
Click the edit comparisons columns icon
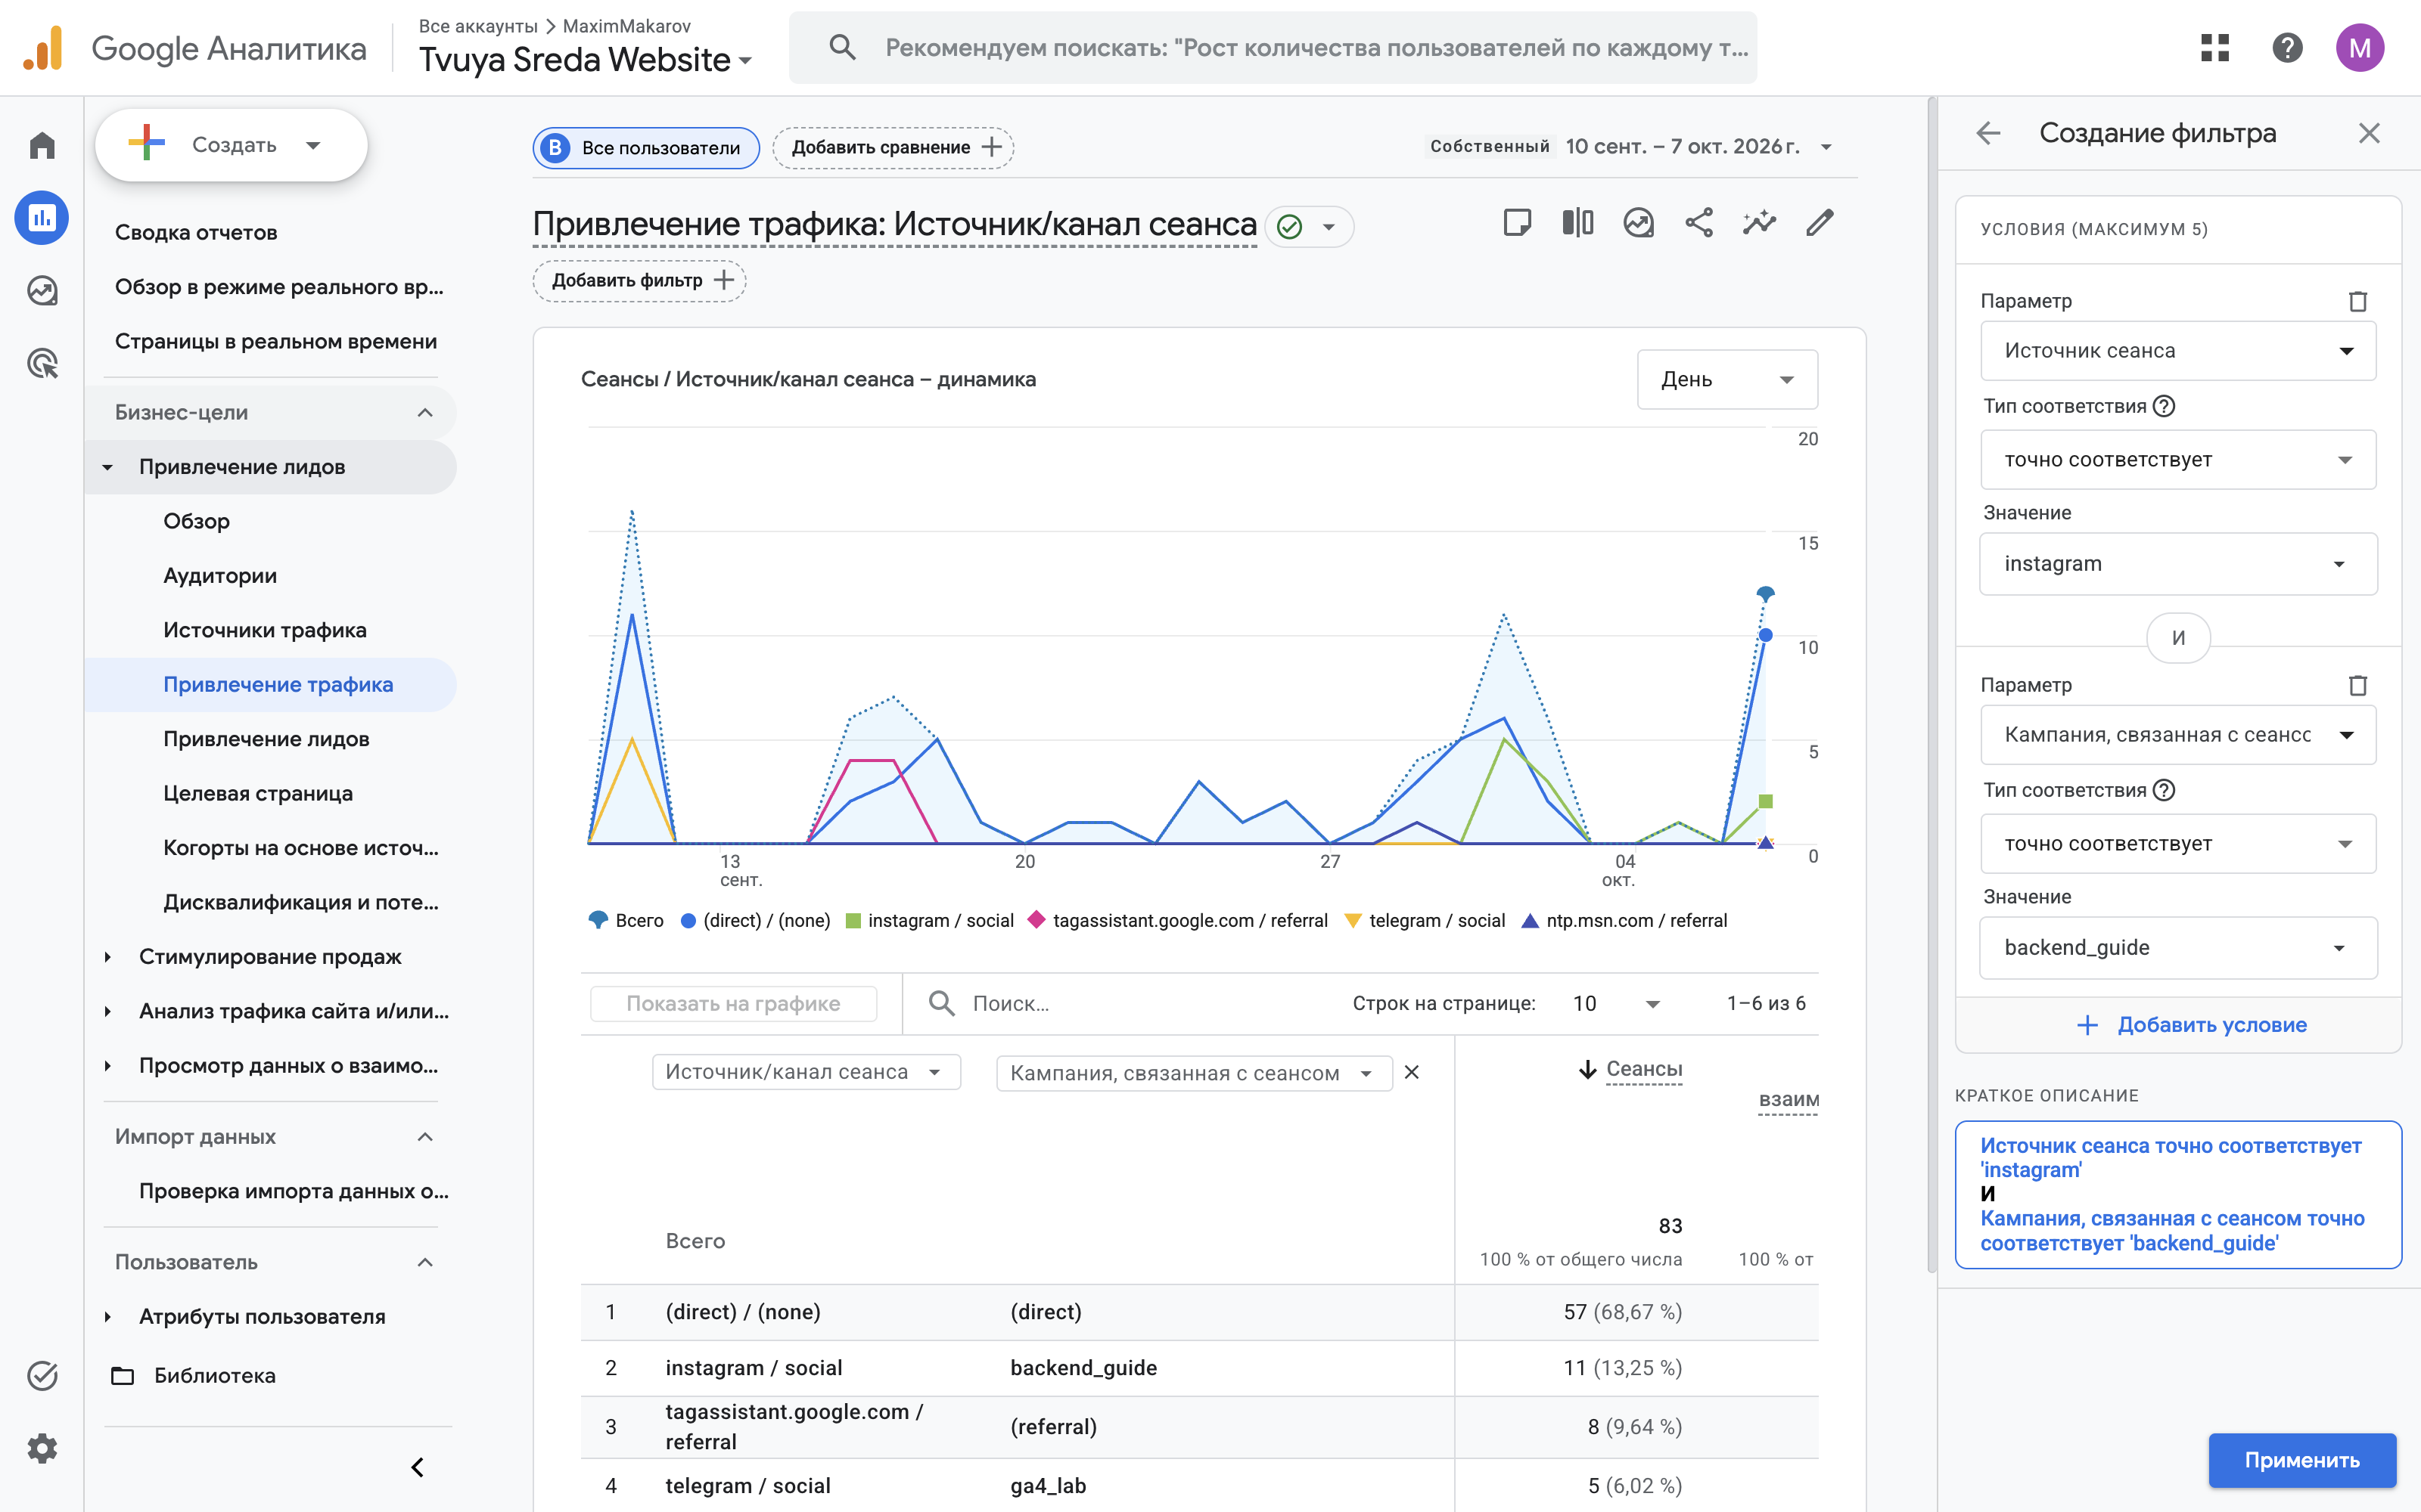(x=1577, y=222)
